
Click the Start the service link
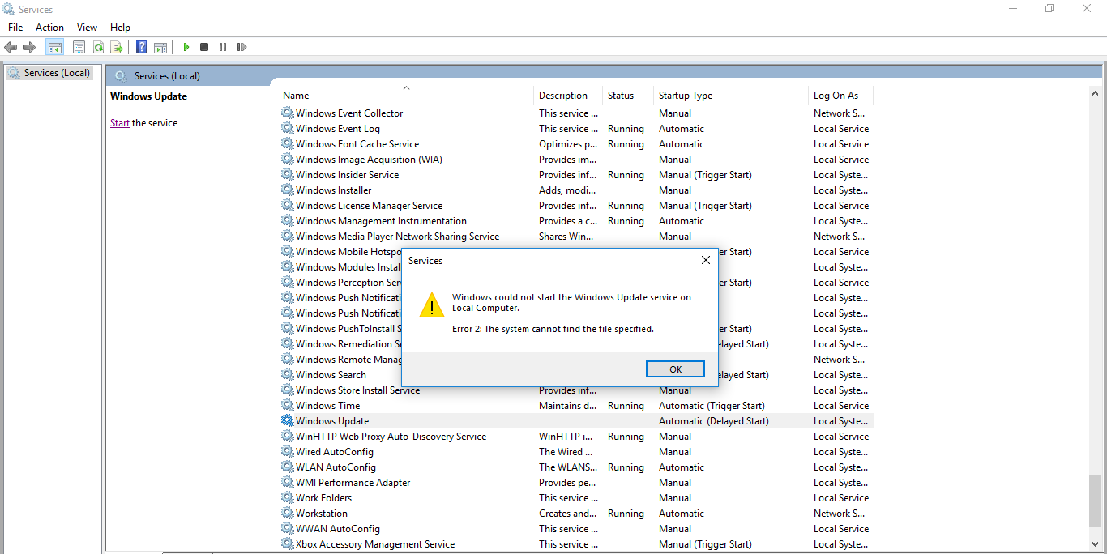tap(120, 123)
